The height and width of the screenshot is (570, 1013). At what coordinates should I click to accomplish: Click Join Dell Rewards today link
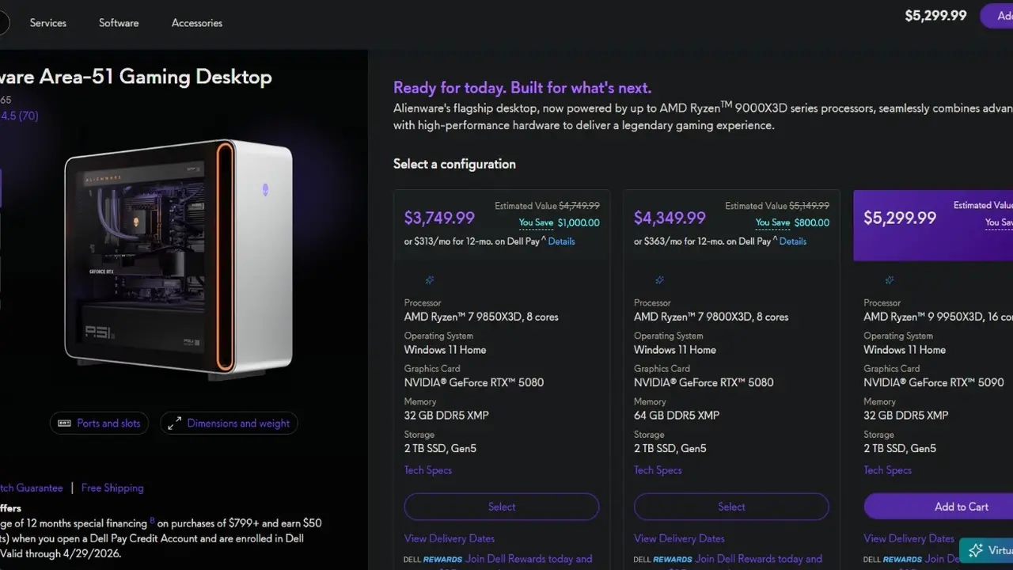pos(529,558)
